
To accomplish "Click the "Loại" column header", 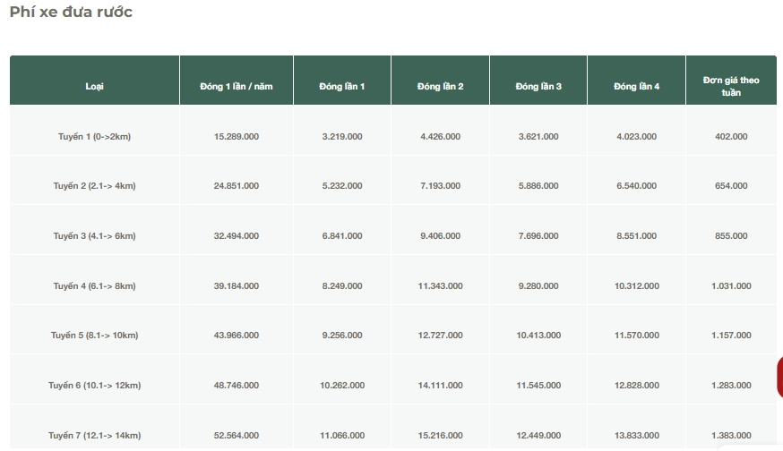I will (x=94, y=87).
